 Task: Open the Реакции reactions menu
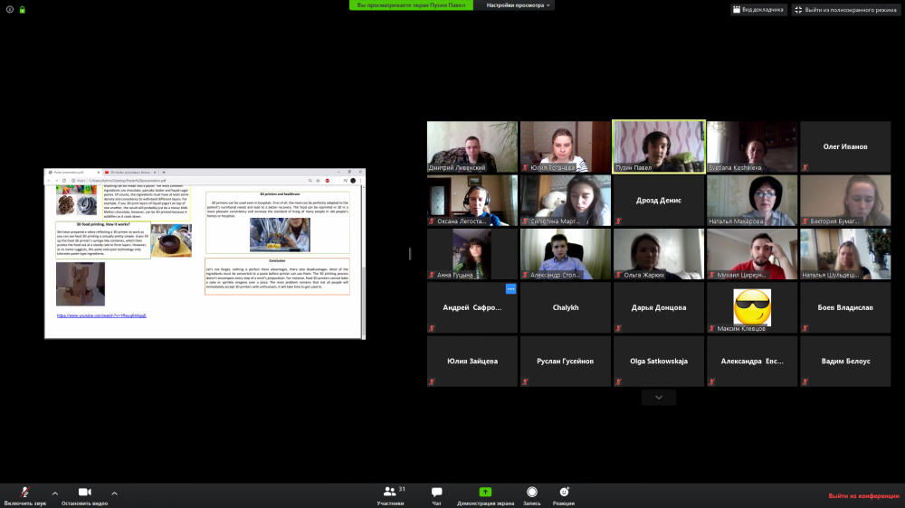pyautogui.click(x=564, y=493)
